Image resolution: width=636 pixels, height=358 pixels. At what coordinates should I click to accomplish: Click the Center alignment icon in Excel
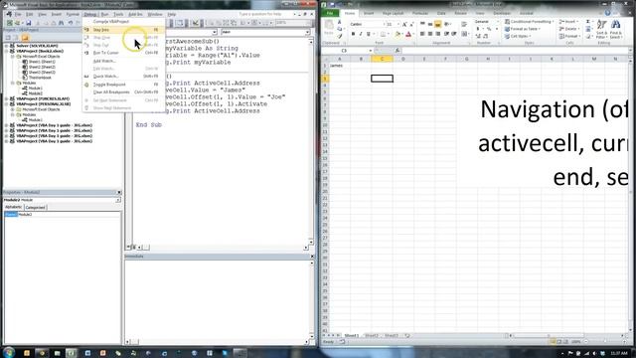pyautogui.click(x=430, y=34)
